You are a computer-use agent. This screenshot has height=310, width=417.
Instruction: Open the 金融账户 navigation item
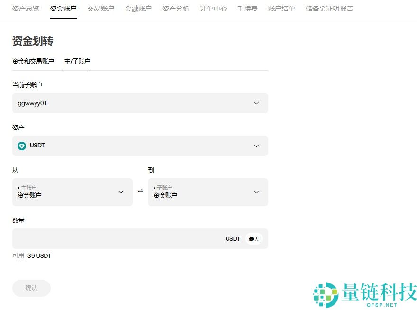click(x=138, y=8)
